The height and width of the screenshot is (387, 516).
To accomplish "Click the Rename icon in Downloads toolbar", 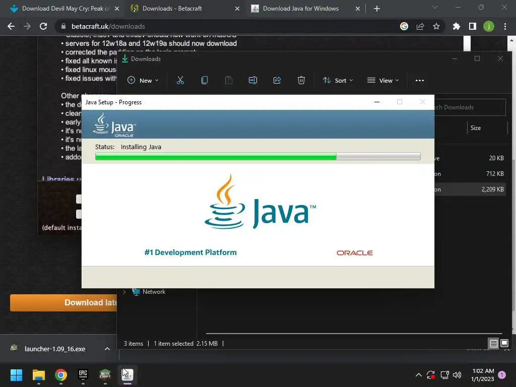I will [x=253, y=80].
